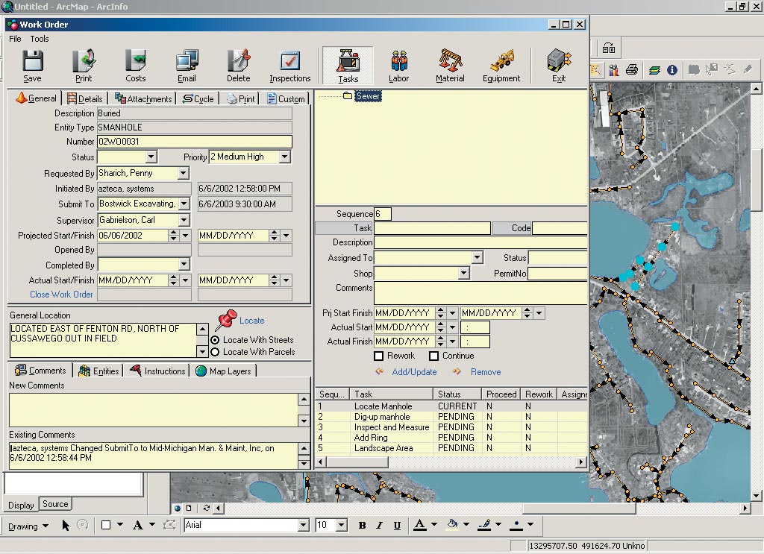
Task: Click the Add/Update link
Action: click(x=414, y=372)
